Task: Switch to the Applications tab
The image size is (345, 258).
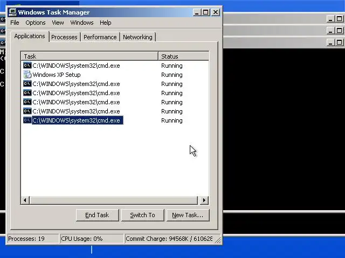Action: [30, 36]
